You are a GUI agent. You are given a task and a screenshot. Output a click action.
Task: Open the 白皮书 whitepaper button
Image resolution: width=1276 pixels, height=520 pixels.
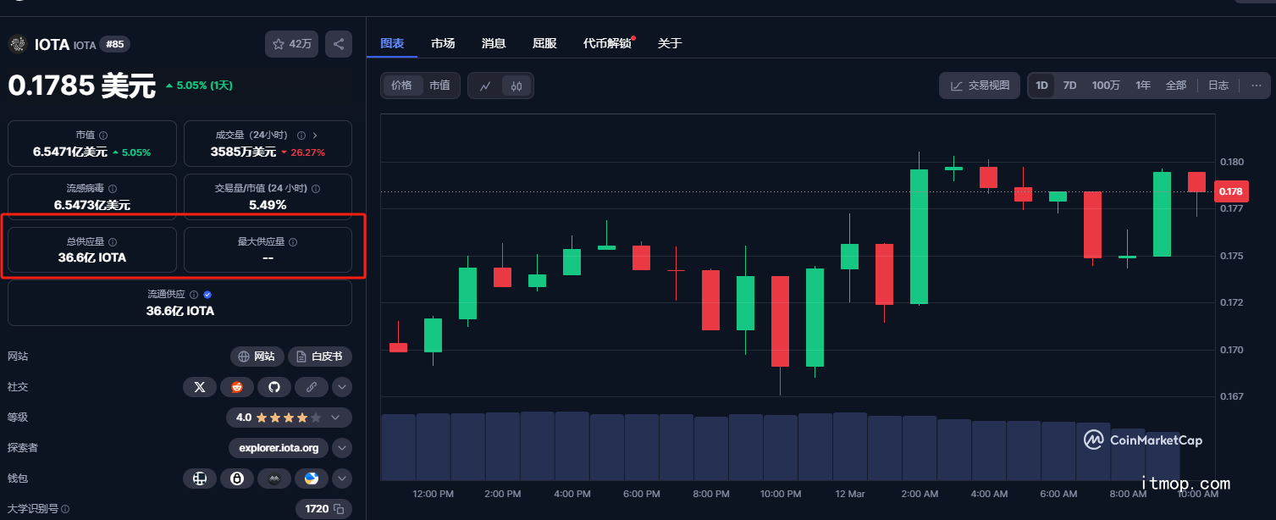320,357
